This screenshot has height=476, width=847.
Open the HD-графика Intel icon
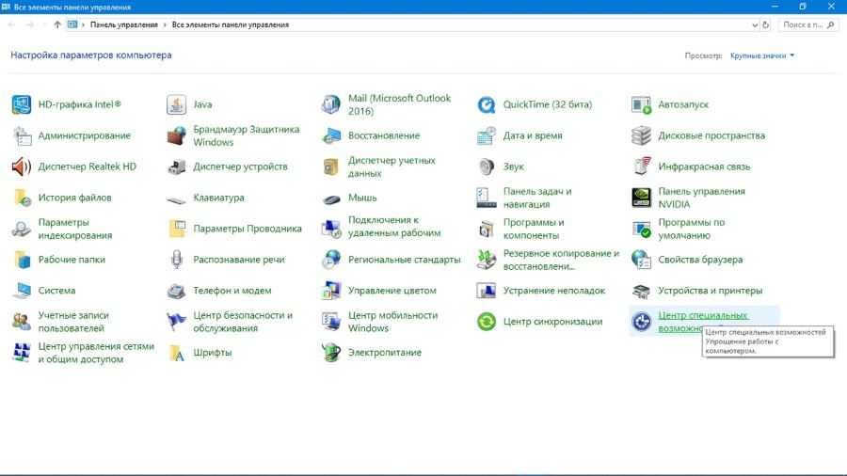point(22,104)
